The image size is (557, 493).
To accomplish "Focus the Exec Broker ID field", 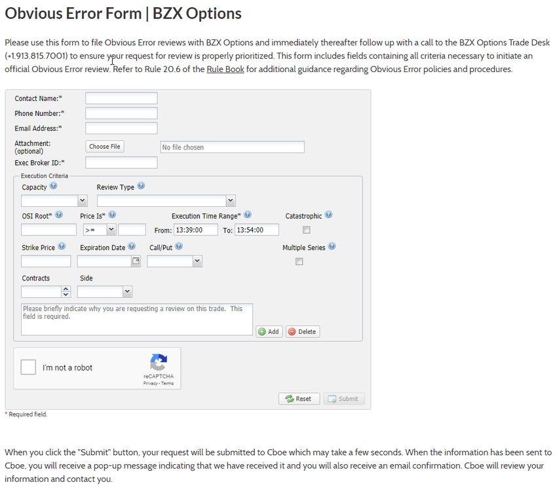I will [x=121, y=162].
